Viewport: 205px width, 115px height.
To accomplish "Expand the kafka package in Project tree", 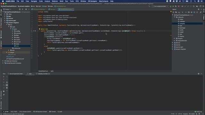I will 13,37.
